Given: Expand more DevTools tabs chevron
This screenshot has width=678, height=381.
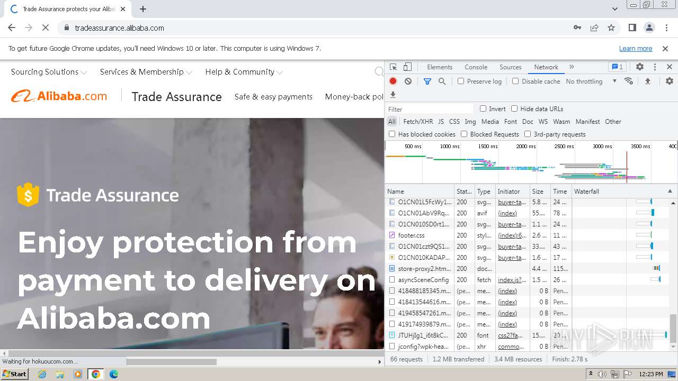Looking at the screenshot, I should [x=572, y=67].
